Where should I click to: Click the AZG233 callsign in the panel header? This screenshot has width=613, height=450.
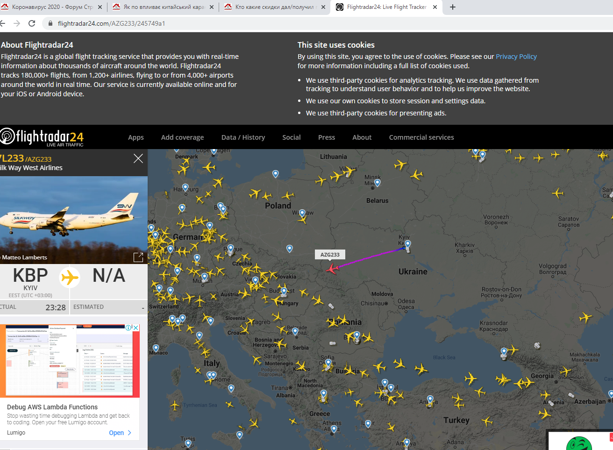click(38, 159)
